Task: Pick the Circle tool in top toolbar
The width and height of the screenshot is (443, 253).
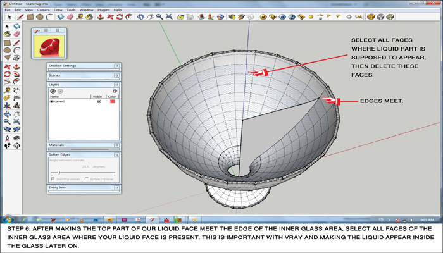Action: [39, 17]
